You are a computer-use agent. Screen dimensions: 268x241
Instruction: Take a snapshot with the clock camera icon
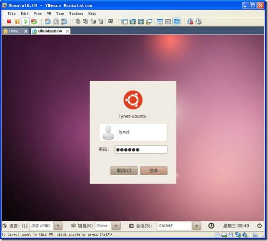pos(48,22)
